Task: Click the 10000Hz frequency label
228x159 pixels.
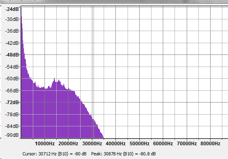Action: tap(45, 144)
